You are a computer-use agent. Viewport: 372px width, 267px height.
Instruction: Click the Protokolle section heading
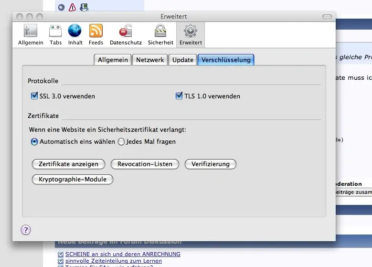pyautogui.click(x=43, y=81)
